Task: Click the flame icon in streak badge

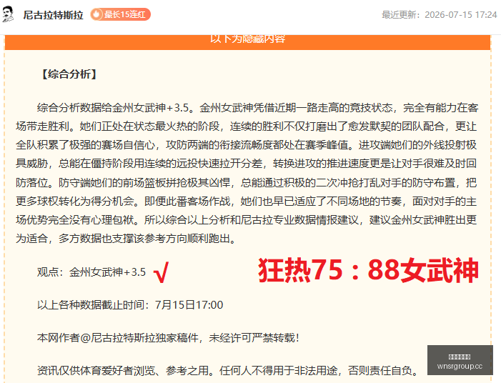Action: click(x=96, y=14)
